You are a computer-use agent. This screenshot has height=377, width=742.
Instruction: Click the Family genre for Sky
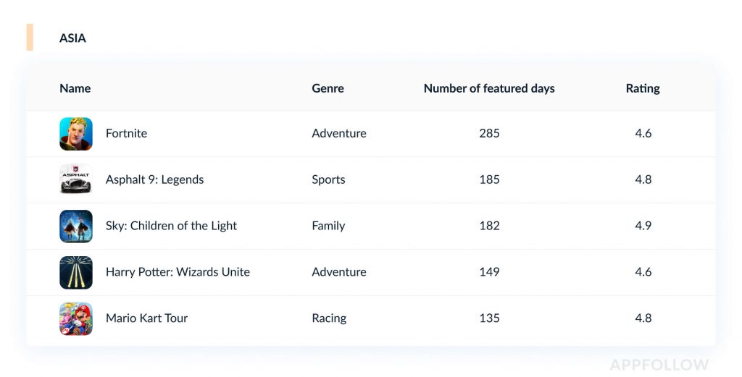(328, 226)
